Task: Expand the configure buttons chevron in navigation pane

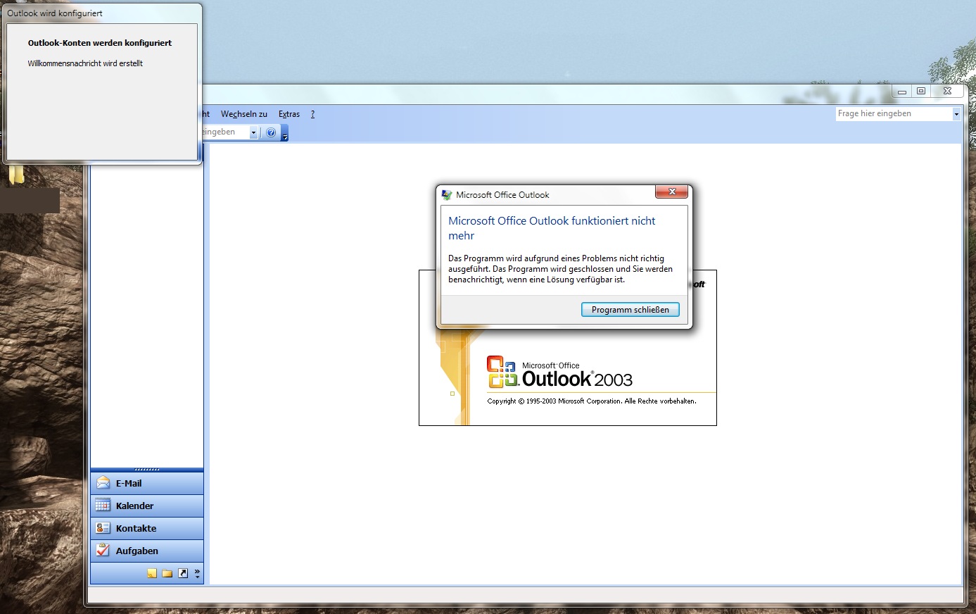Action: tap(197, 573)
